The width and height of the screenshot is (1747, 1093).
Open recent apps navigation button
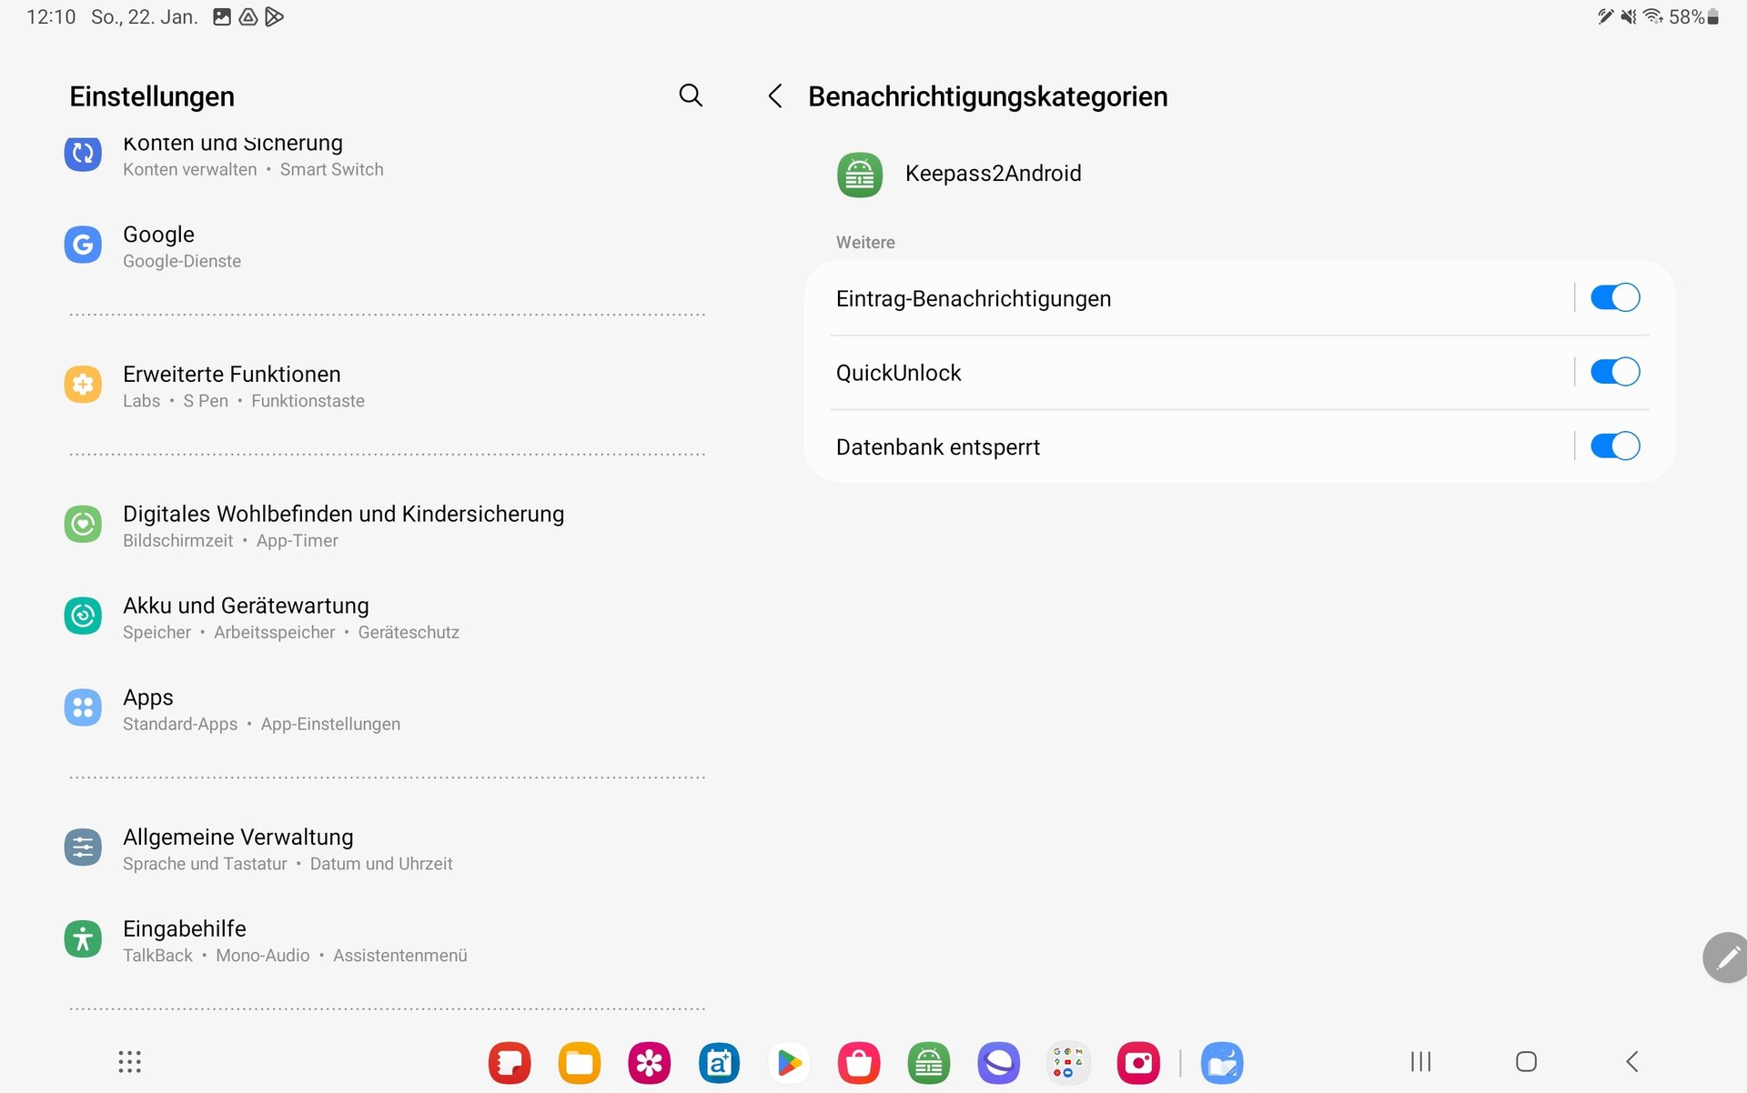(x=1421, y=1061)
